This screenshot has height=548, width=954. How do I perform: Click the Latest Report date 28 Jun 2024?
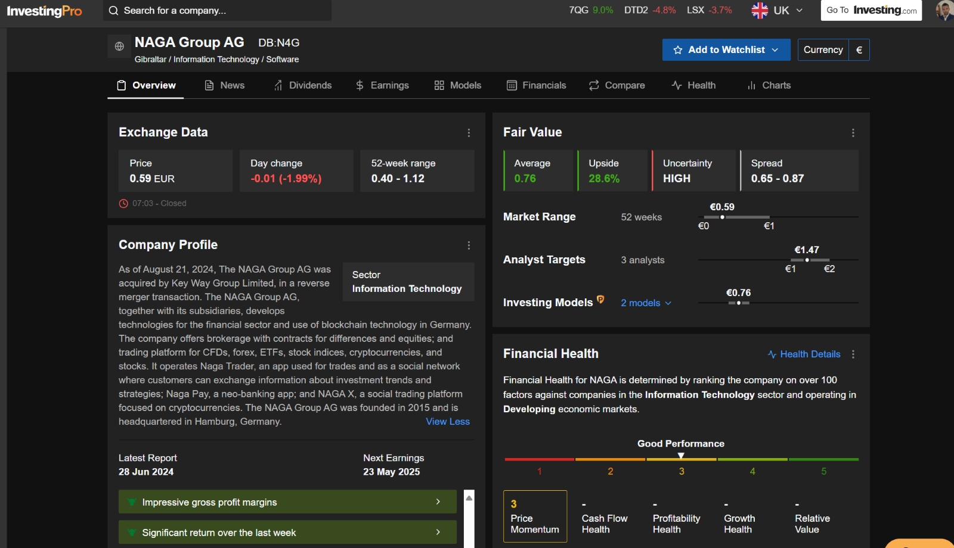point(146,472)
